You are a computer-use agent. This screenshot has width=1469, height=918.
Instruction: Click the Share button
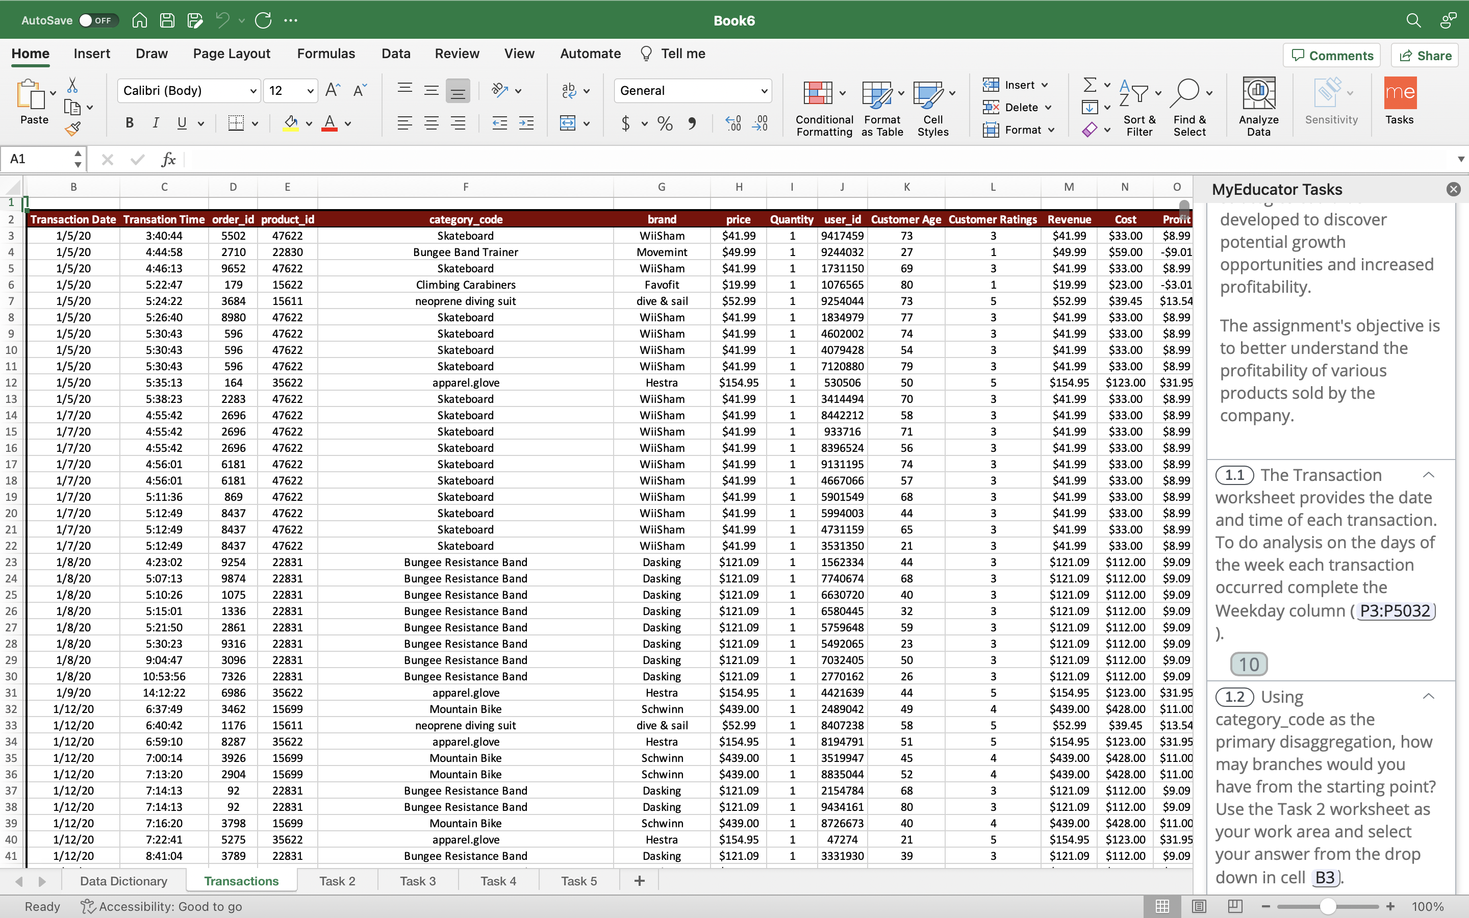click(x=1424, y=55)
